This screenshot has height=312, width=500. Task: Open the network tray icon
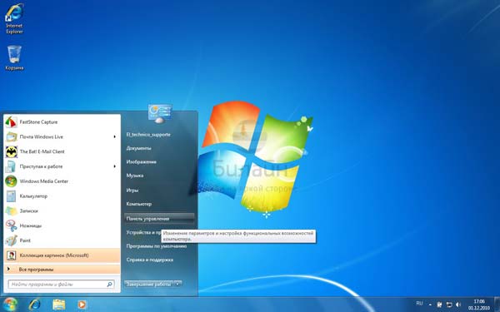tap(449, 305)
